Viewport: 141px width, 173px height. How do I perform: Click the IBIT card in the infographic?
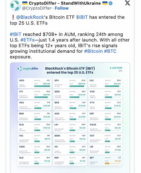point(105,161)
